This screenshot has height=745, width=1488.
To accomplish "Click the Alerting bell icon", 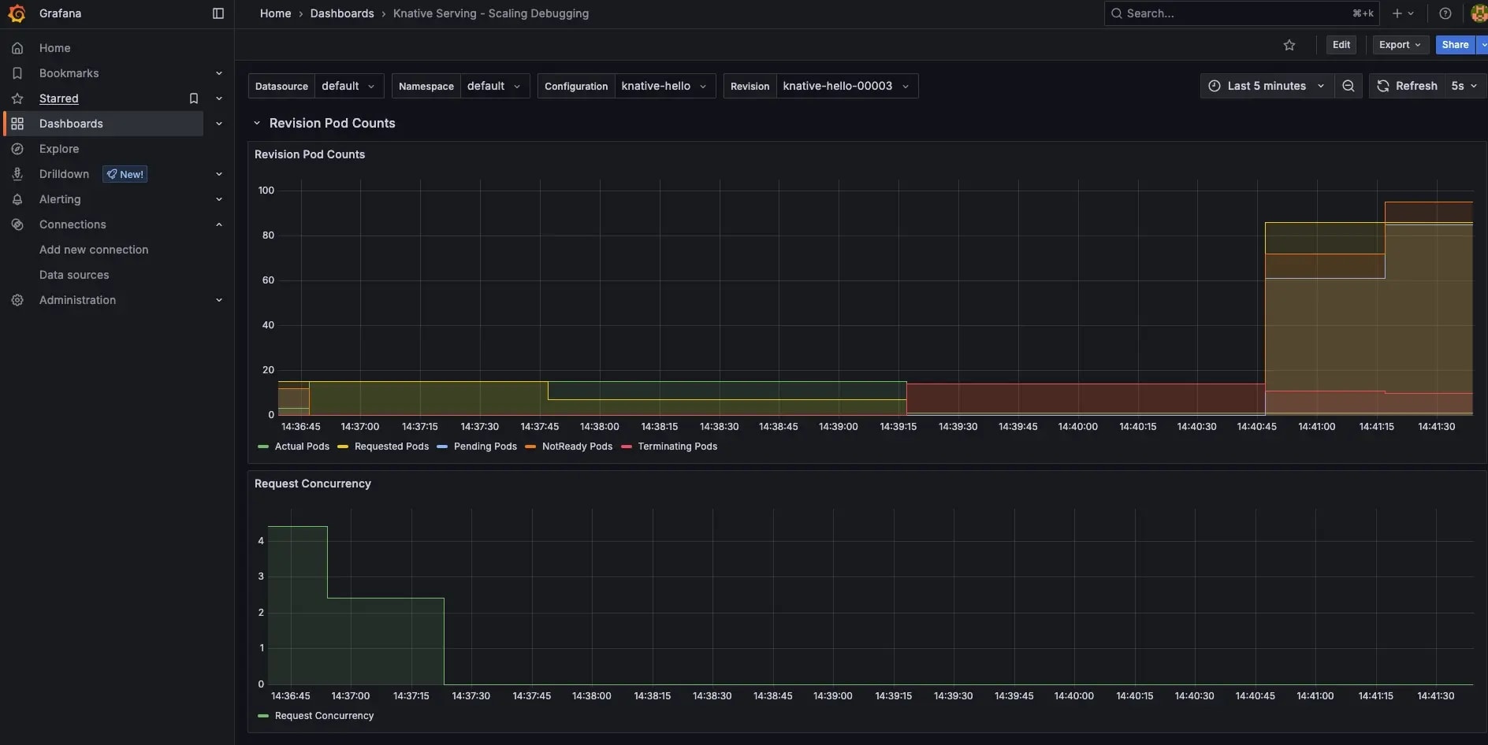I will [x=17, y=199].
